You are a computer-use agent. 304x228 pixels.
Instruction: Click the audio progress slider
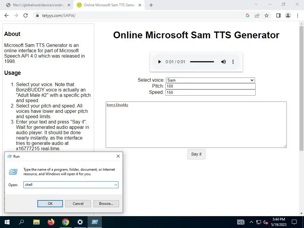coord(202,62)
